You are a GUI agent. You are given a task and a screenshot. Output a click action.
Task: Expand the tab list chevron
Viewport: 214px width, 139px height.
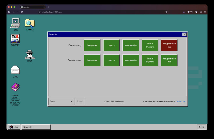pyautogui.click(x=205, y=7)
